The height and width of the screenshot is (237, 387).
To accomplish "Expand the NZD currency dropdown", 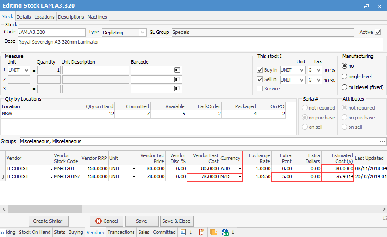I will coord(240,178).
